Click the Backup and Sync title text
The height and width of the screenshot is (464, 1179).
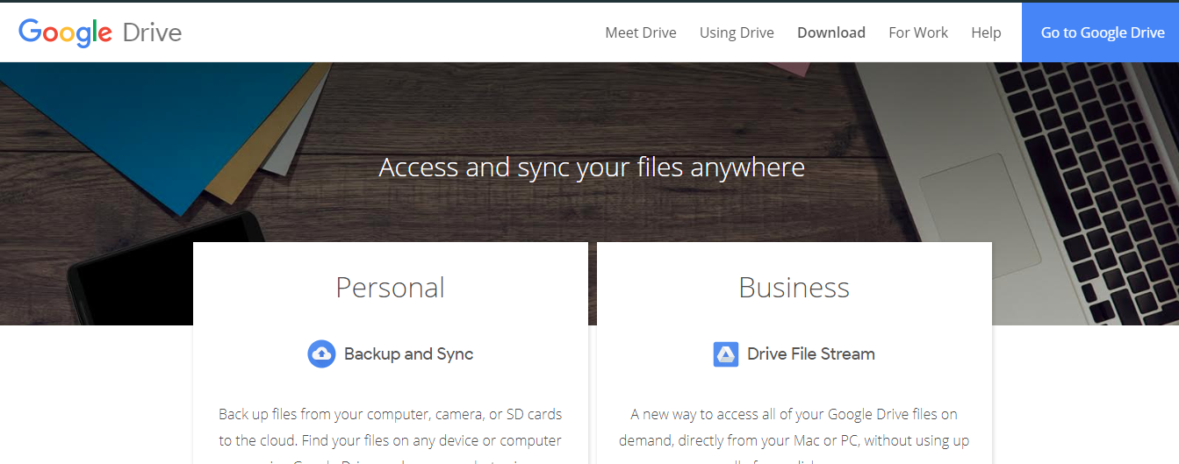[x=408, y=354]
